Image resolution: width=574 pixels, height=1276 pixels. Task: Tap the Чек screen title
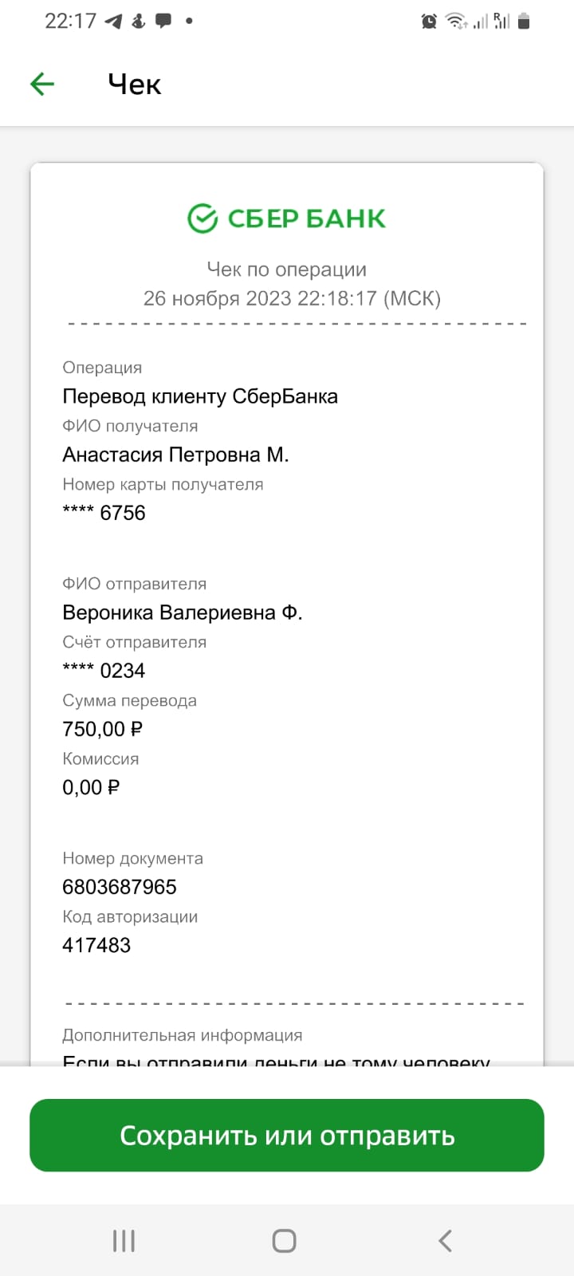point(135,85)
